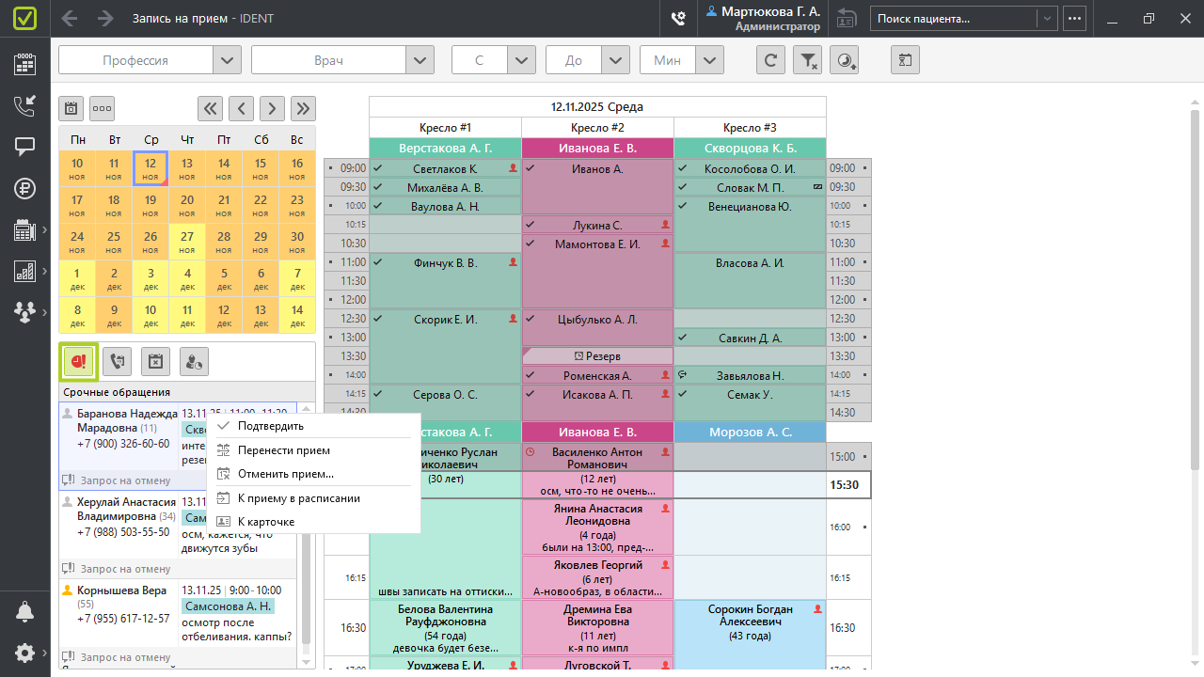
Task: Click the notifications bell icon
Action: 24,612
